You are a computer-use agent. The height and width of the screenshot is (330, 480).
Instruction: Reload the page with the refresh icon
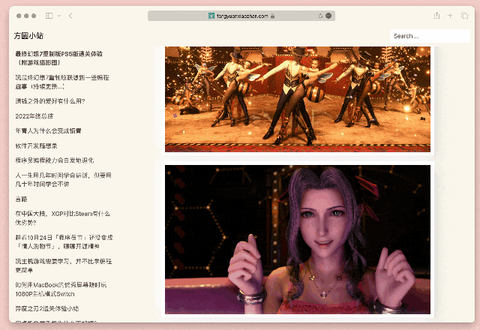(320, 16)
